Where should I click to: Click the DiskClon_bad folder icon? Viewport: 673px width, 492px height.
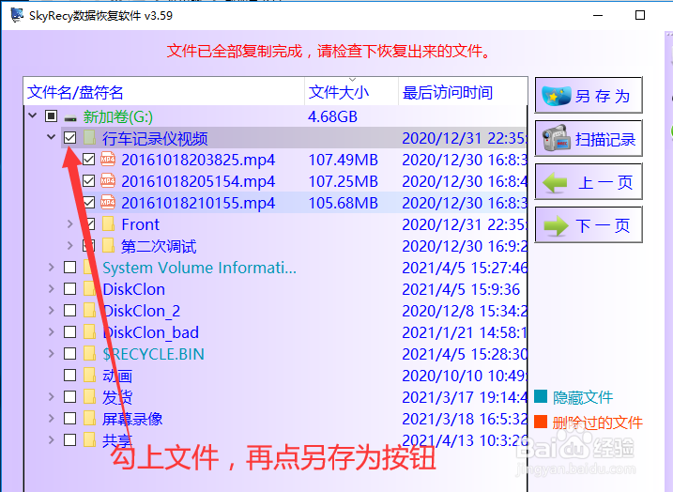tap(90, 331)
